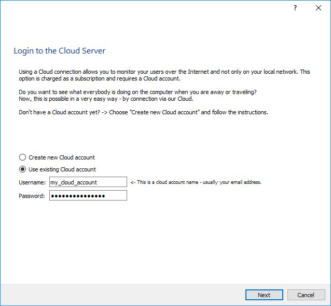Click the 'Password:' field label
The image size is (331, 306).
[32, 195]
